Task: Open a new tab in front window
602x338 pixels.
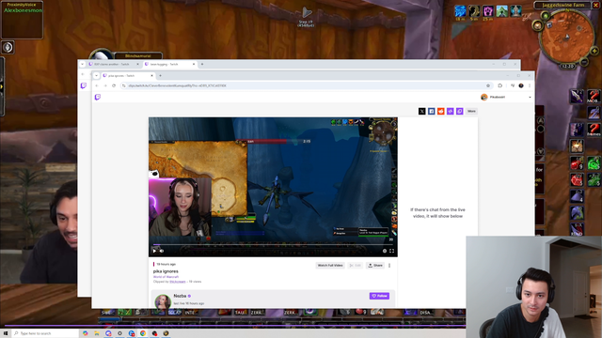Action: pyautogui.click(x=160, y=76)
